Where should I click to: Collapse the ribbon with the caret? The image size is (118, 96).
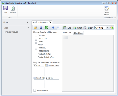coord(115,17)
